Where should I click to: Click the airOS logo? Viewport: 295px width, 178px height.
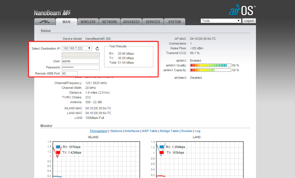pyautogui.click(x=242, y=10)
